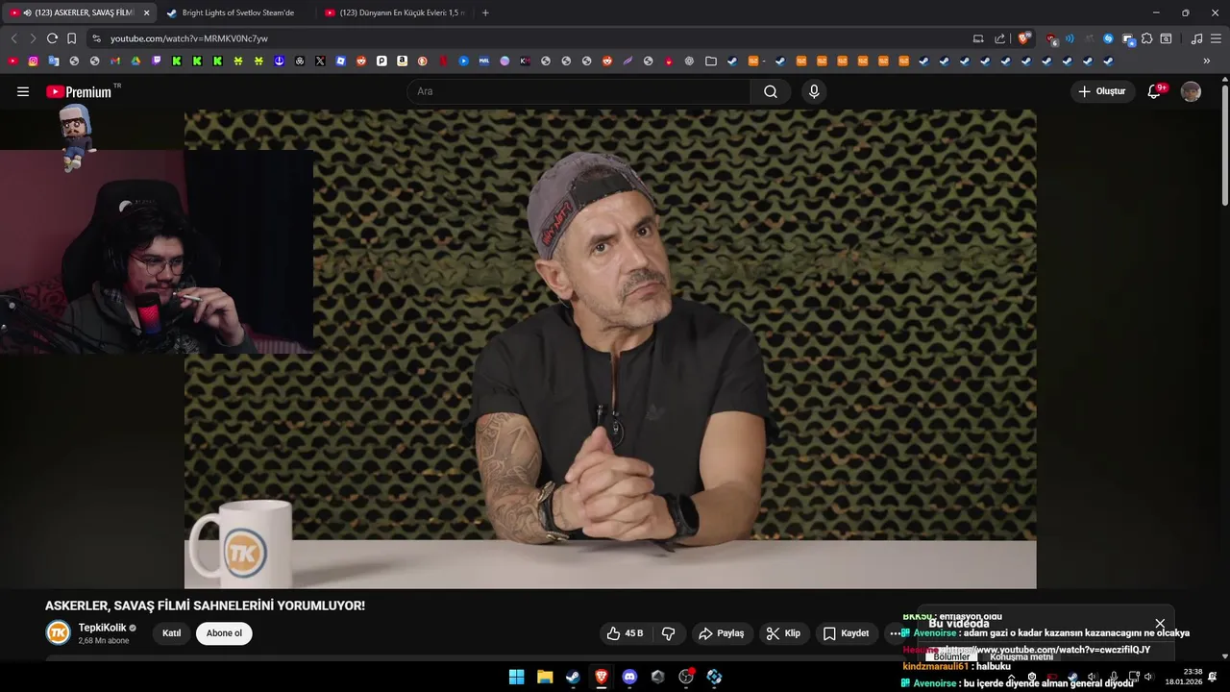Open the TepkiKolik channel avatar

click(59, 632)
